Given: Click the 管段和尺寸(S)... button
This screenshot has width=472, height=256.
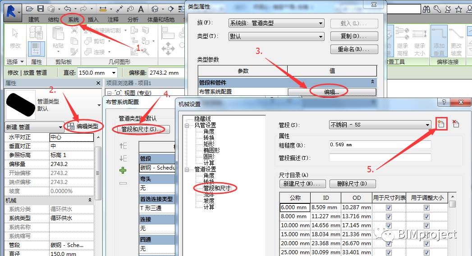Looking at the screenshot, I should coord(143,129).
